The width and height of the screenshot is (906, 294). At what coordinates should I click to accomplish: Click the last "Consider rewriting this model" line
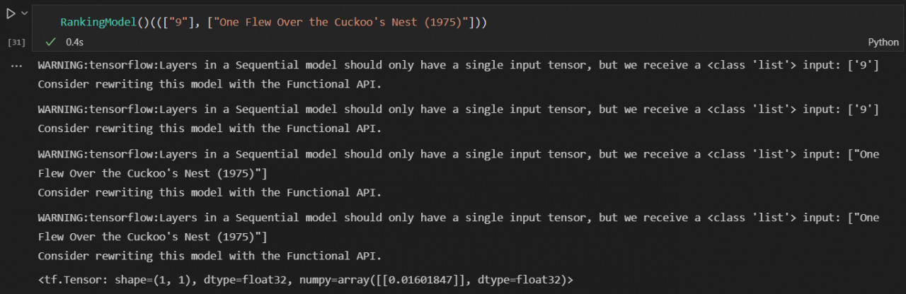[210, 255]
